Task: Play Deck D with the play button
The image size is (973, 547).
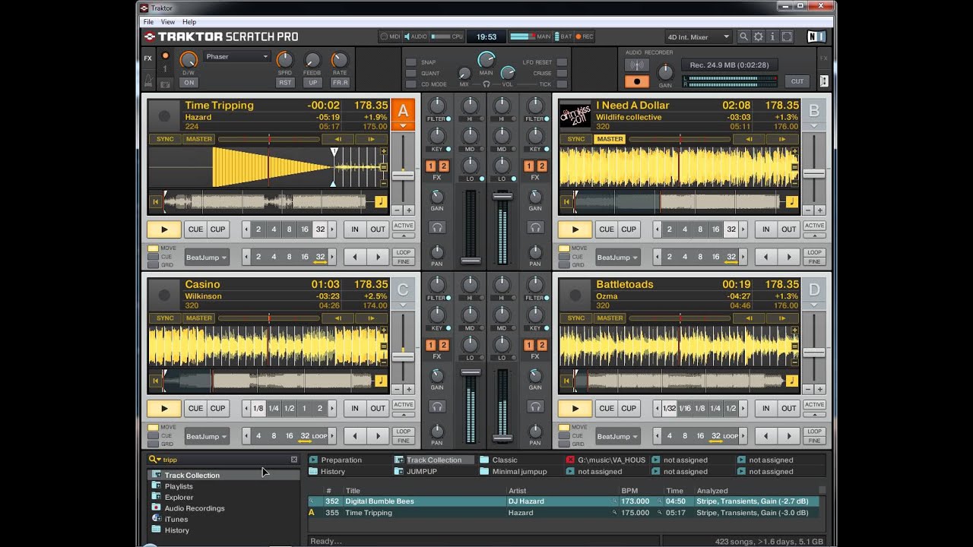Action: [x=575, y=409]
